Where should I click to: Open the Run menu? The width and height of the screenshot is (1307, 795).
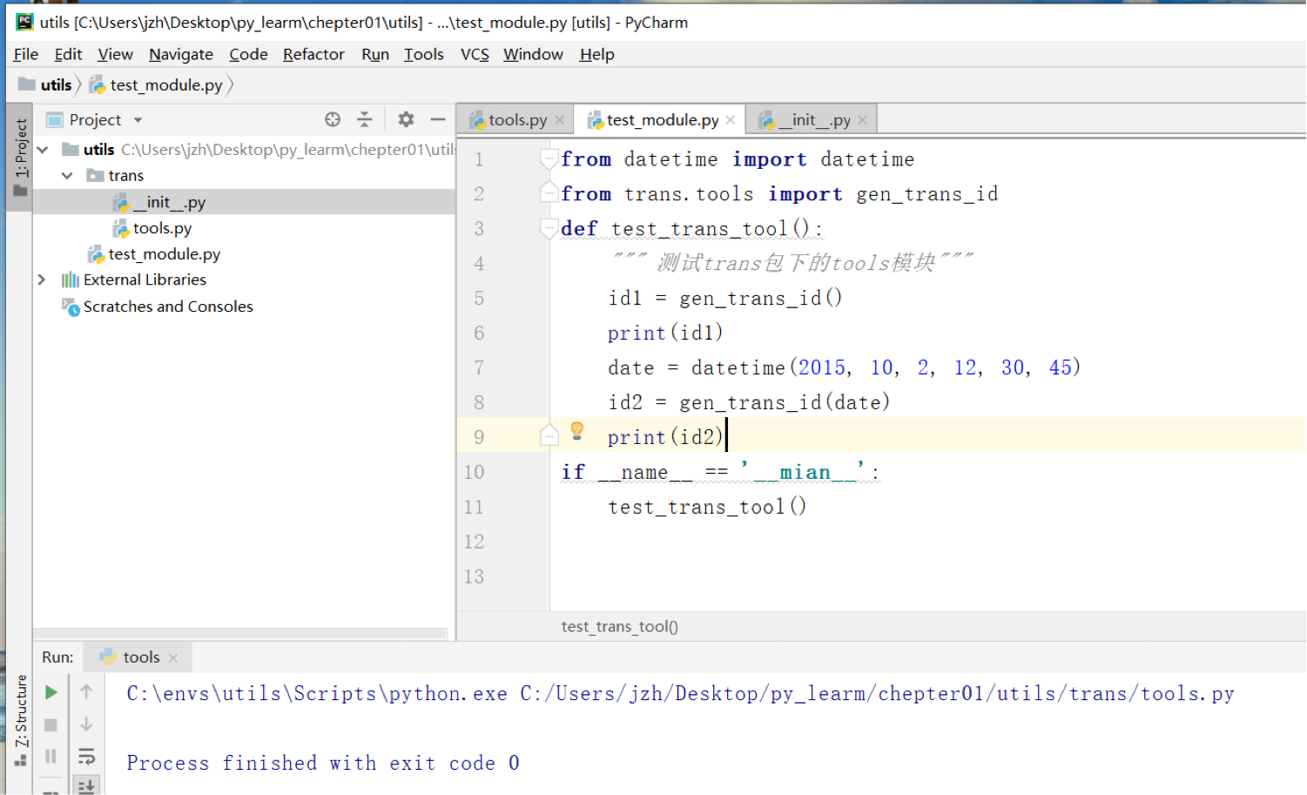click(x=375, y=54)
